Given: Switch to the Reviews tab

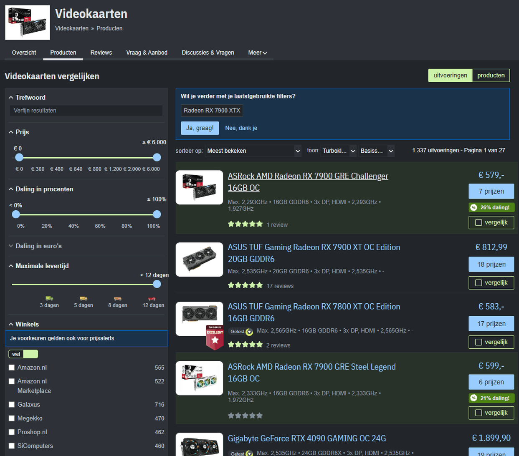Looking at the screenshot, I should [x=101, y=53].
